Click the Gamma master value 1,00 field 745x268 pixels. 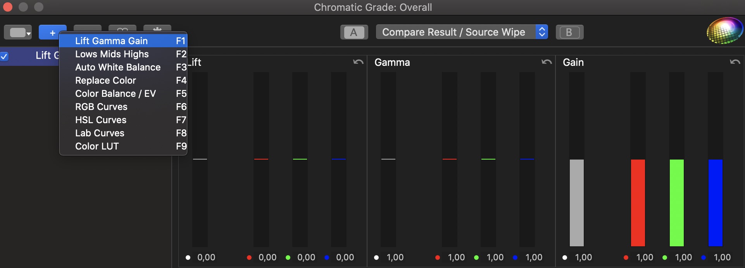pyautogui.click(x=395, y=257)
